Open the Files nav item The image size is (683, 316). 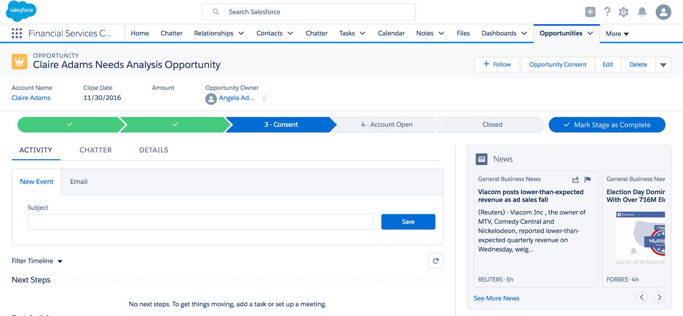(x=463, y=33)
